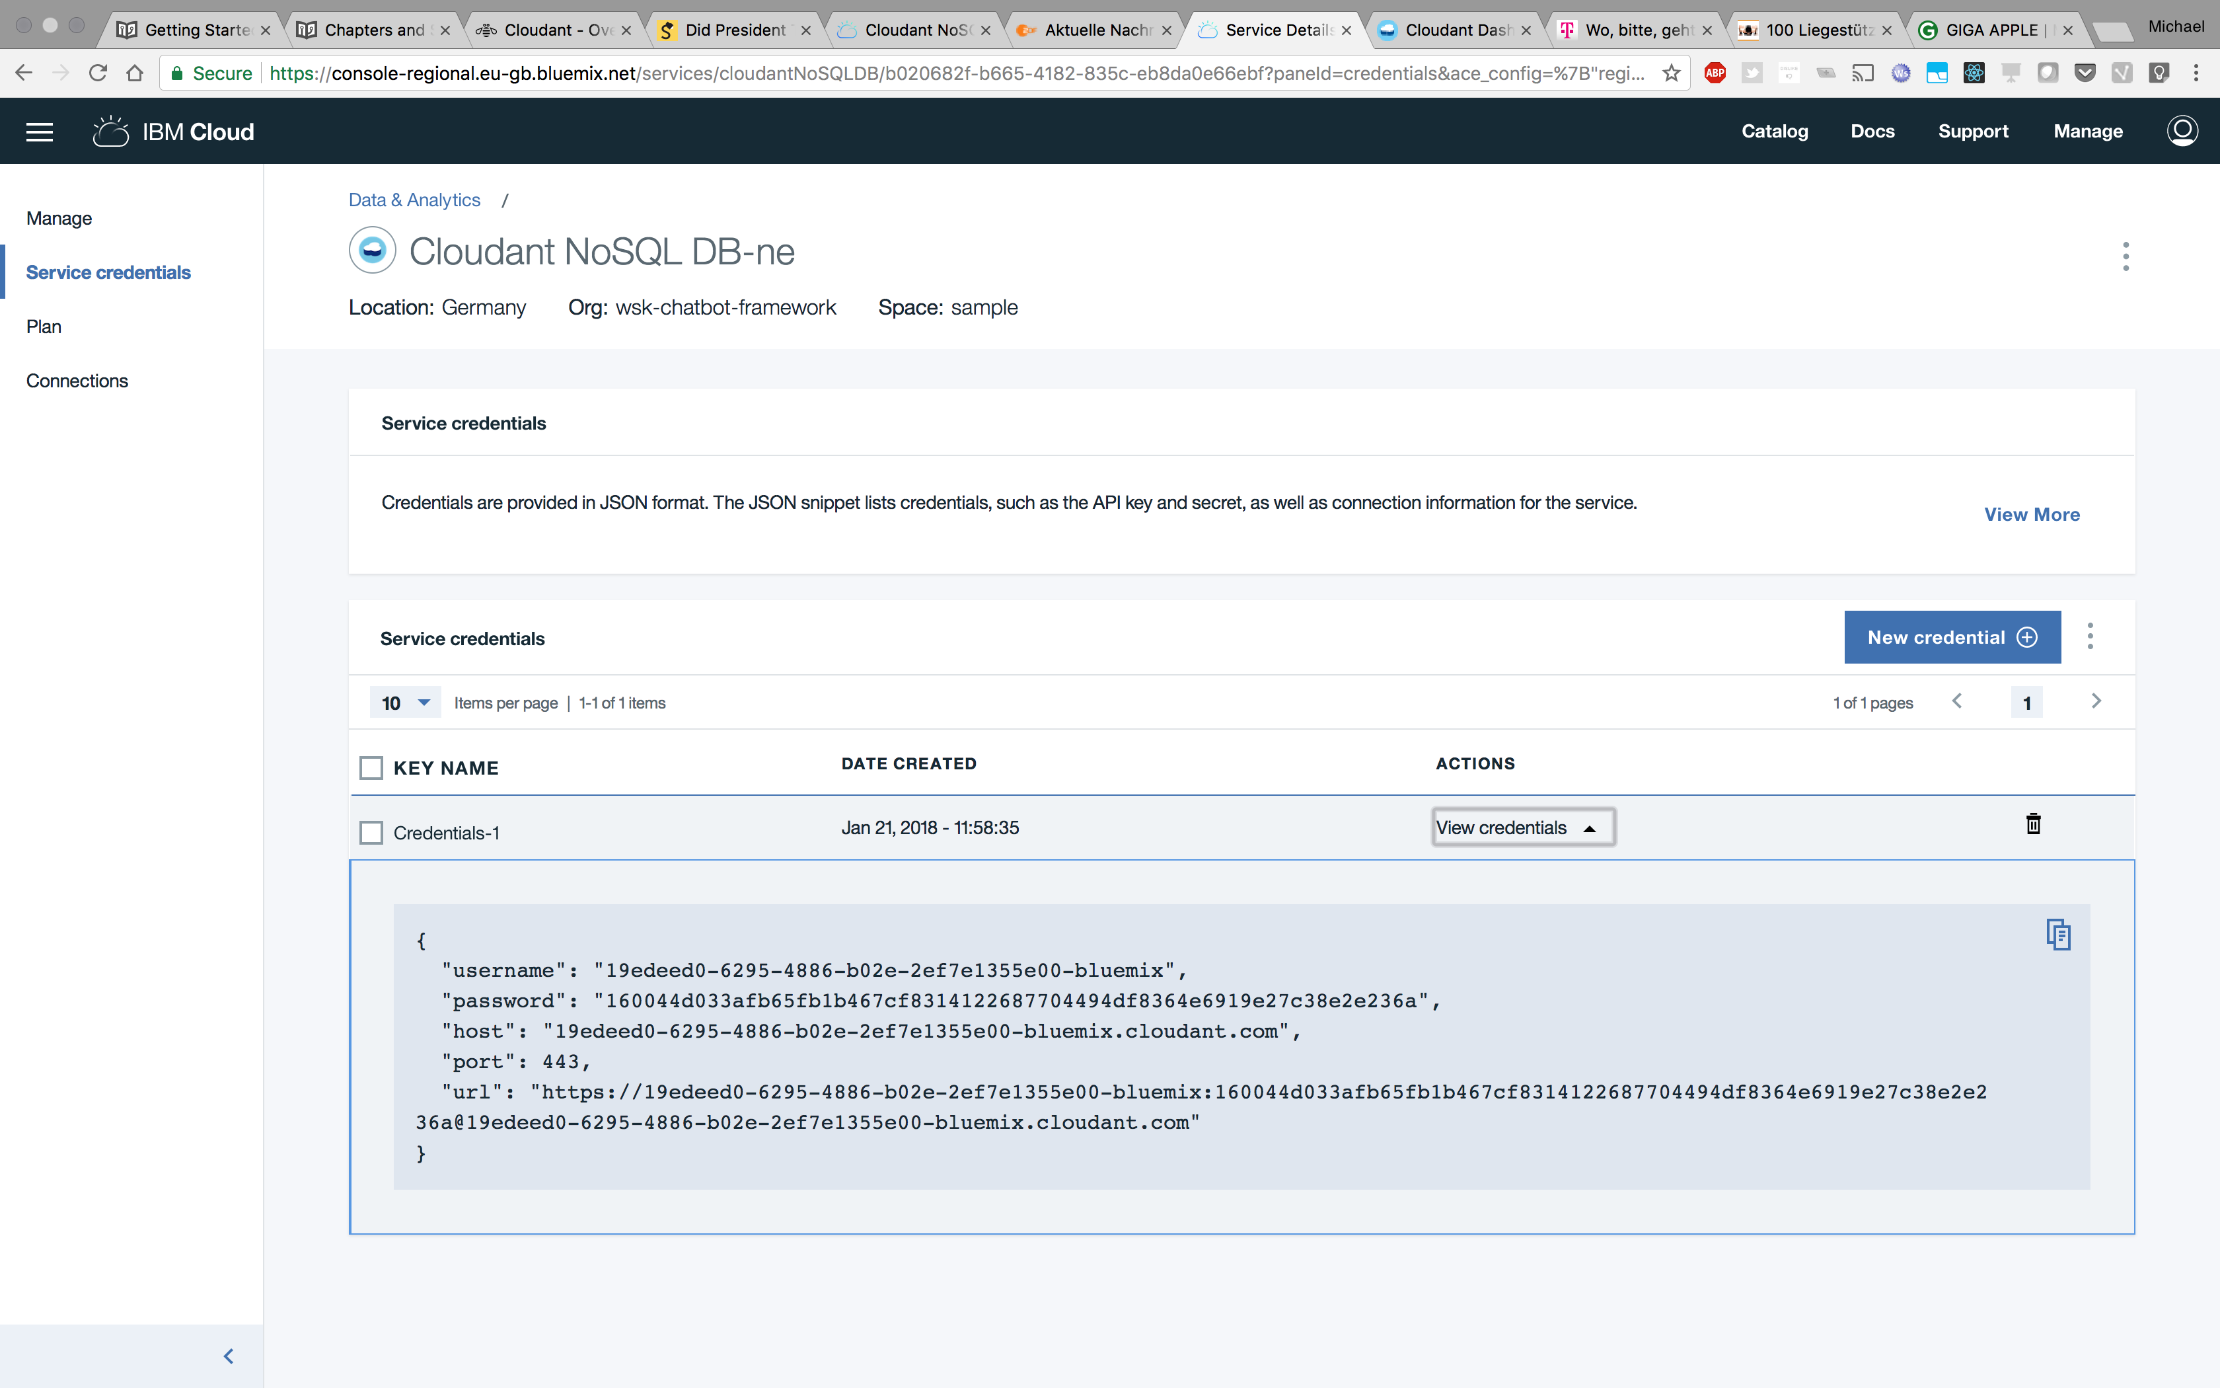2220x1388 pixels.
Task: Open the top bar Manage menu
Action: point(2087,132)
